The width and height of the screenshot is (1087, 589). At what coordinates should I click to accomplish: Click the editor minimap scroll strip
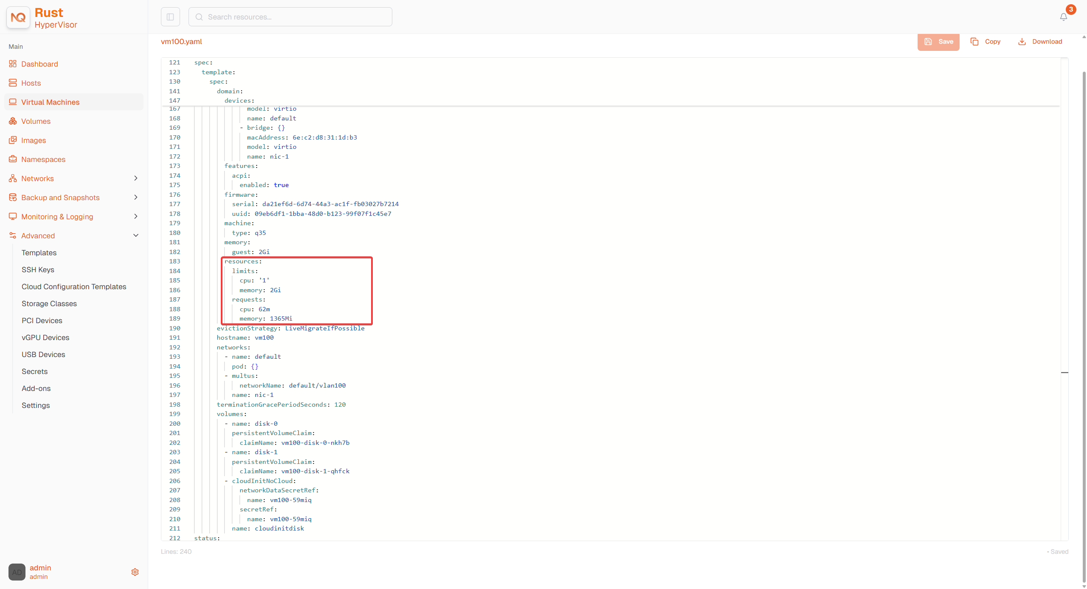pyautogui.click(x=1064, y=299)
